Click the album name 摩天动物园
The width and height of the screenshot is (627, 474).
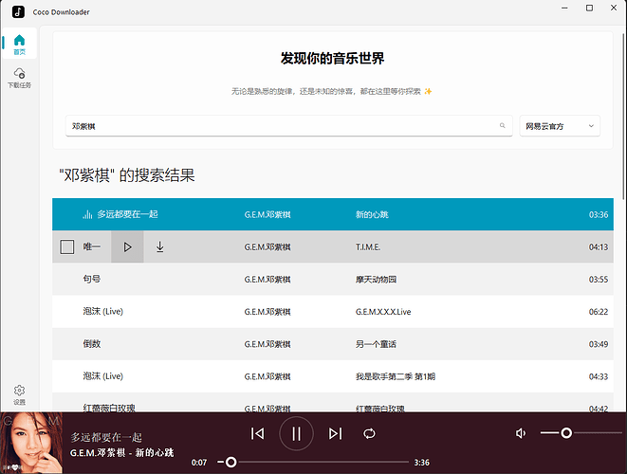pos(376,280)
